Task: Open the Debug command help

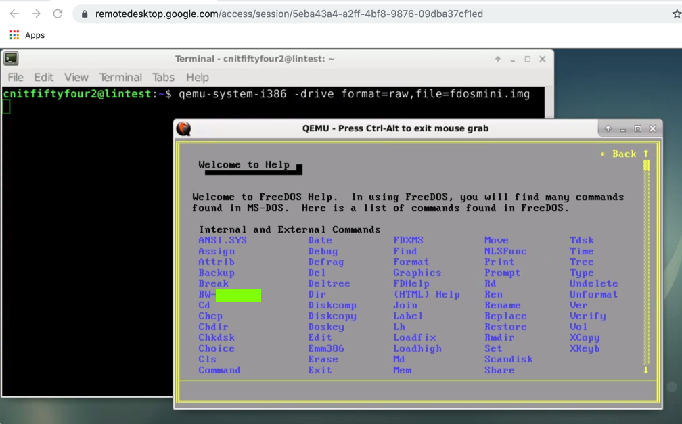Action: coord(323,252)
